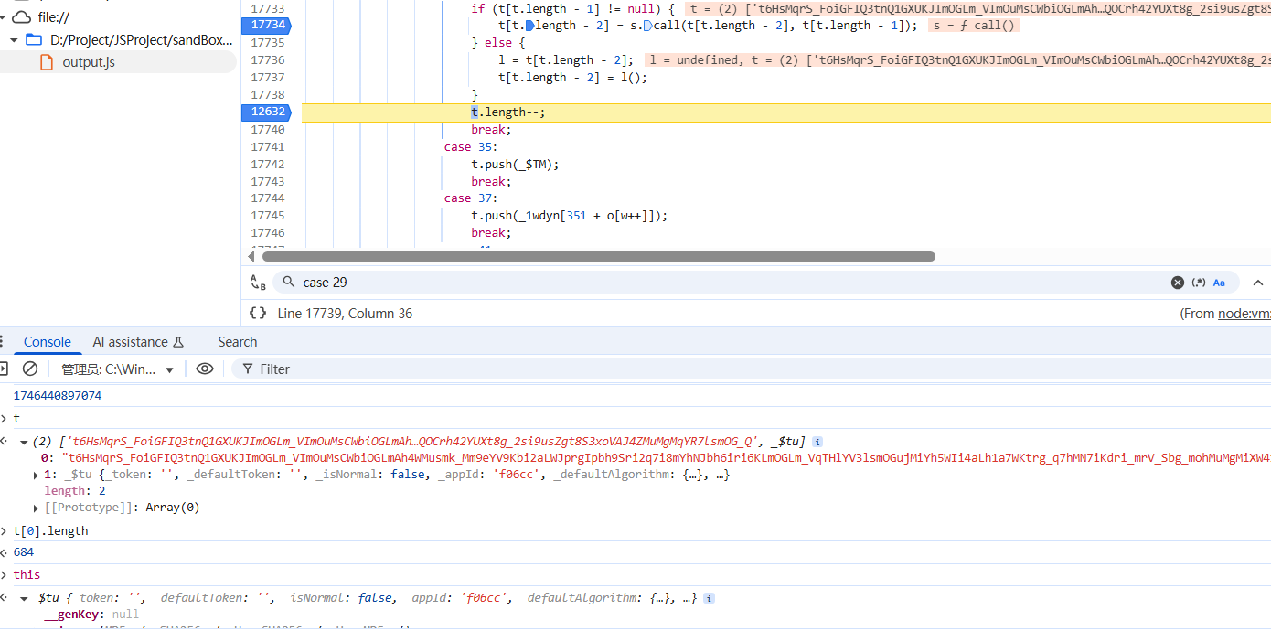Image resolution: width=1271 pixels, height=631 pixels.
Task: Expand the [[Prototype]]: Array(0) entry
Action: pyautogui.click(x=37, y=508)
